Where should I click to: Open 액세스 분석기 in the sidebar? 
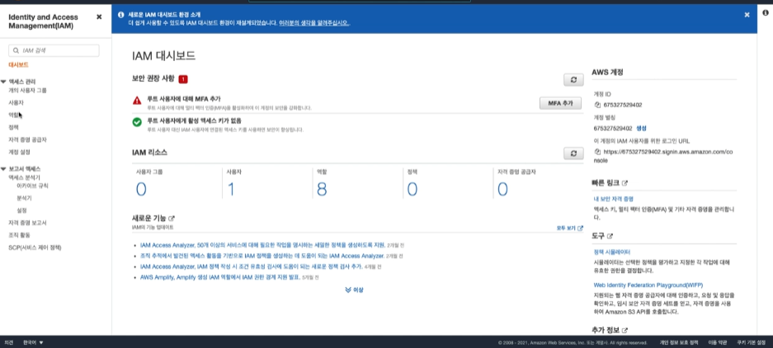point(24,177)
